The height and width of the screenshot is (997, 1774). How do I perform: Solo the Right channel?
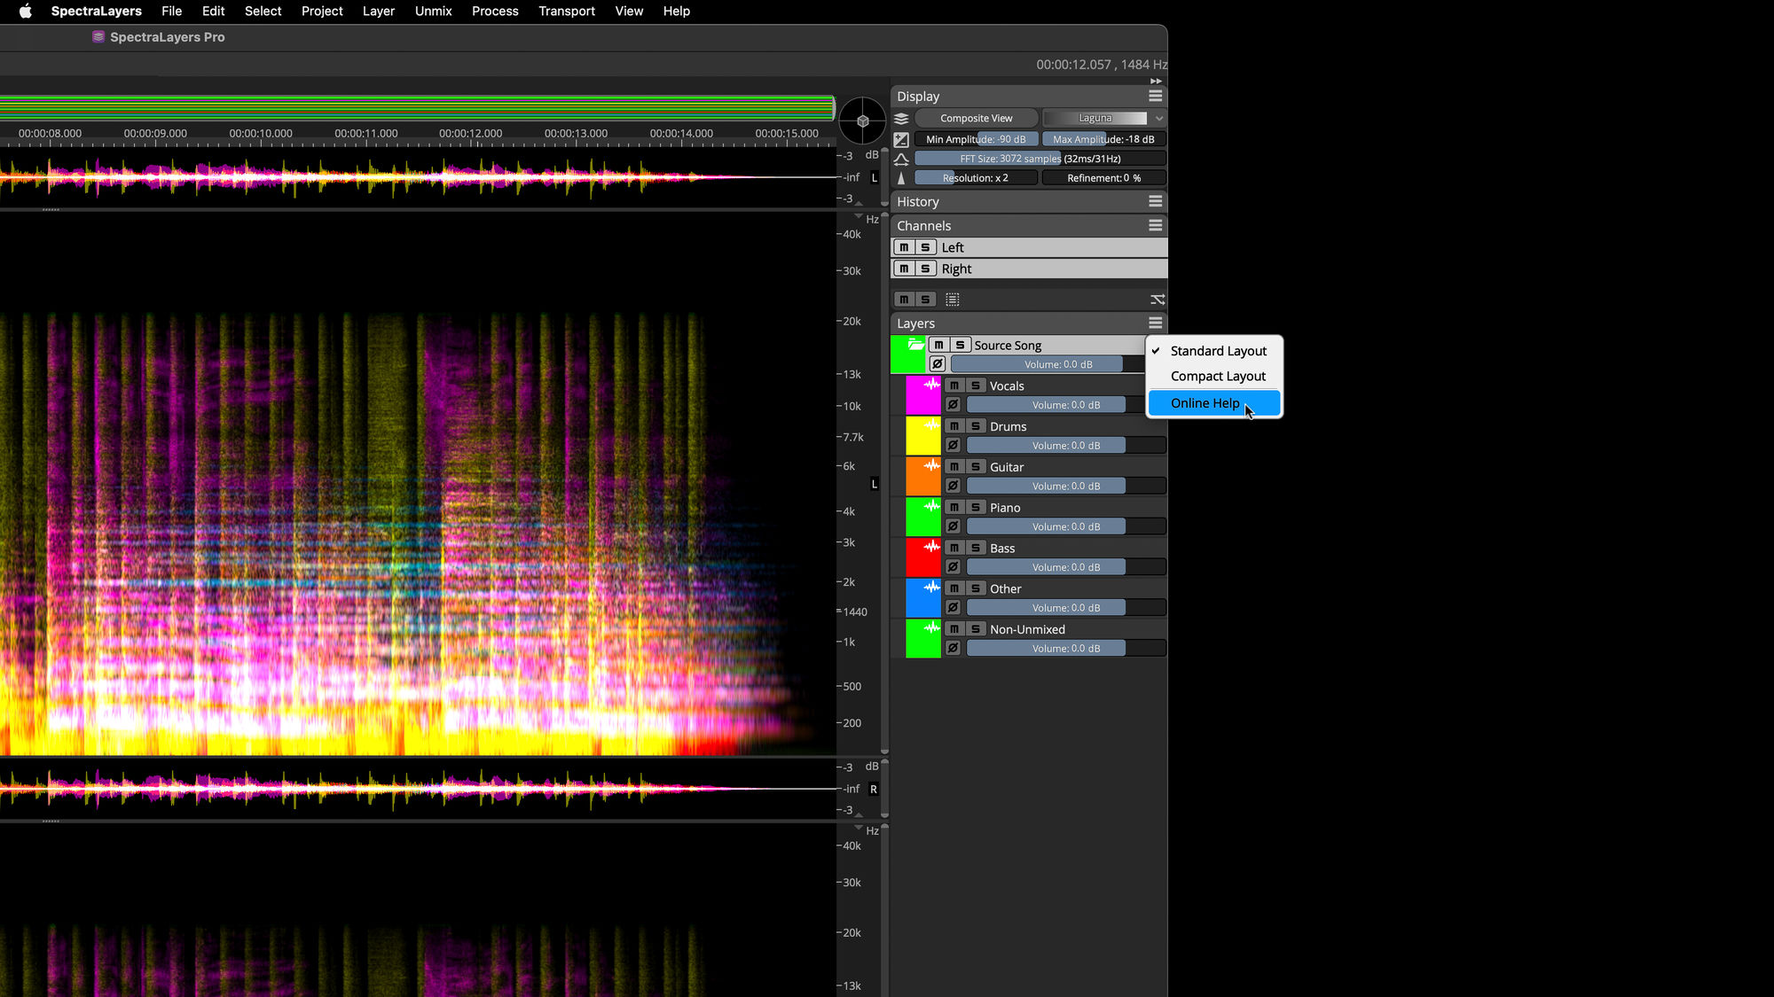point(925,268)
